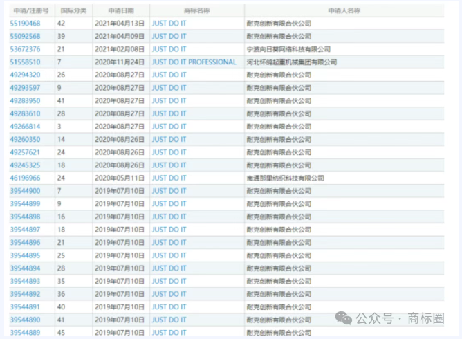Click the 申请/注册号 column header
Screen dimensions: 462x339
click(x=30, y=11)
